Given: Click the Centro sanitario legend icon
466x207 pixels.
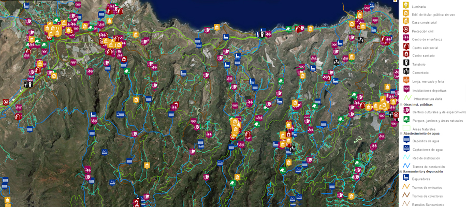Looking at the screenshot, I should coord(405,54).
